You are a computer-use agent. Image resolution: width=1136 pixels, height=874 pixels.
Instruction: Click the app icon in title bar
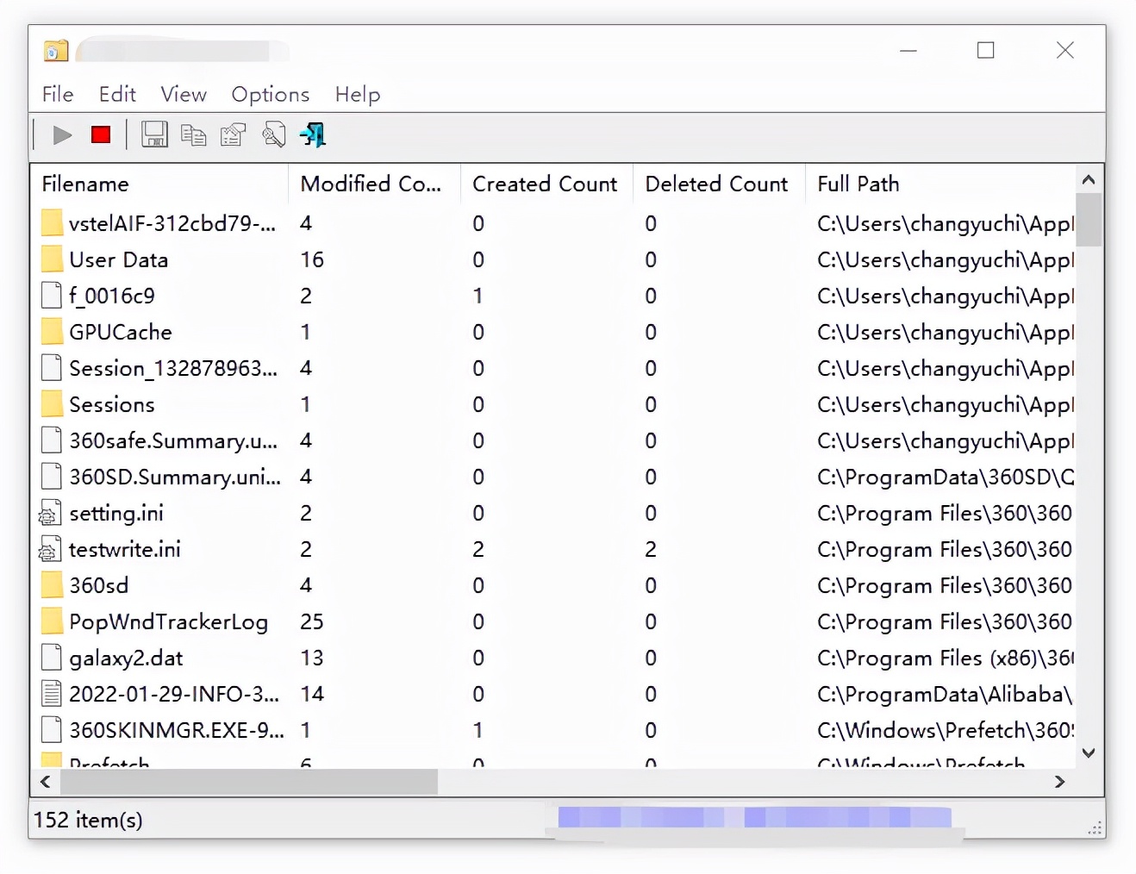[x=56, y=51]
